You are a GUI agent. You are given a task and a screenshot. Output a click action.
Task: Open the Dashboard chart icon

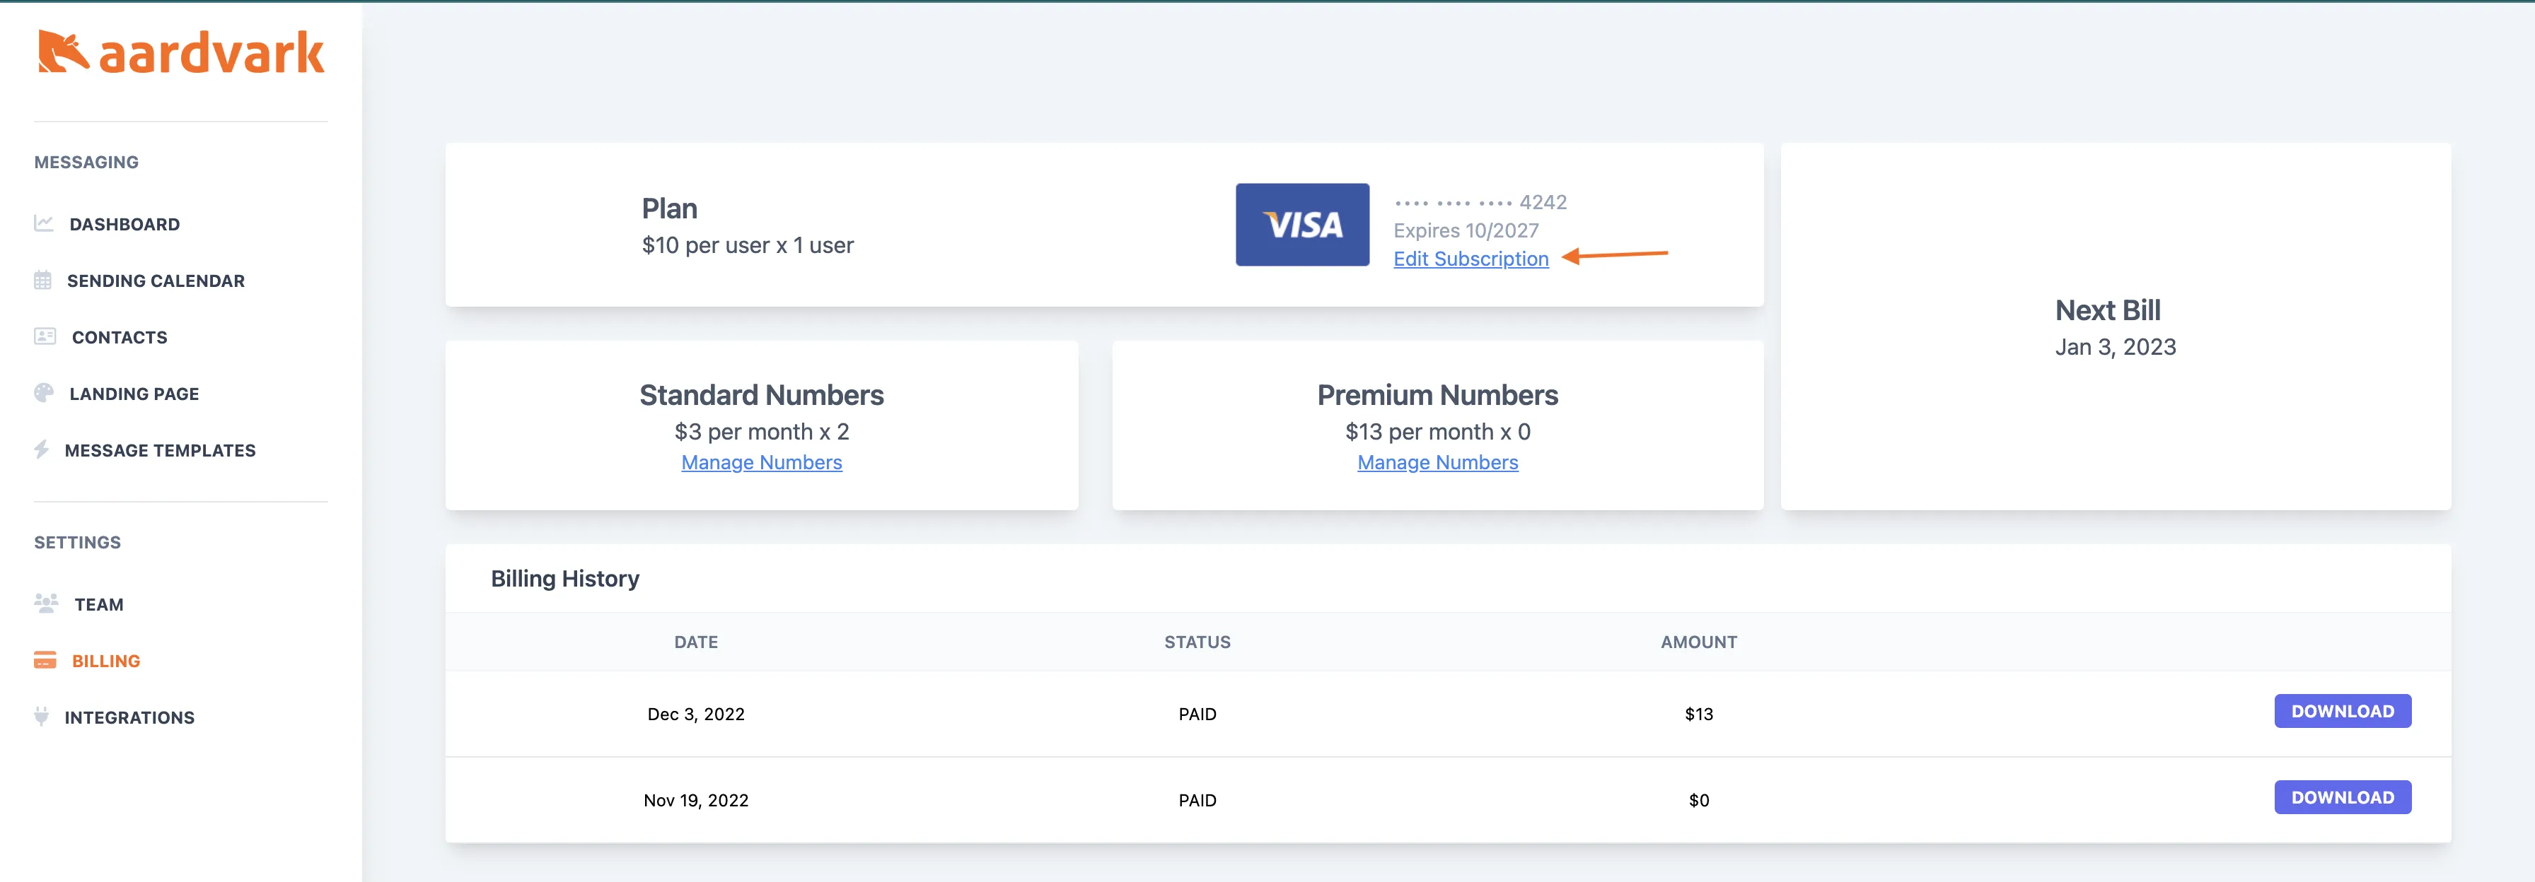(45, 223)
